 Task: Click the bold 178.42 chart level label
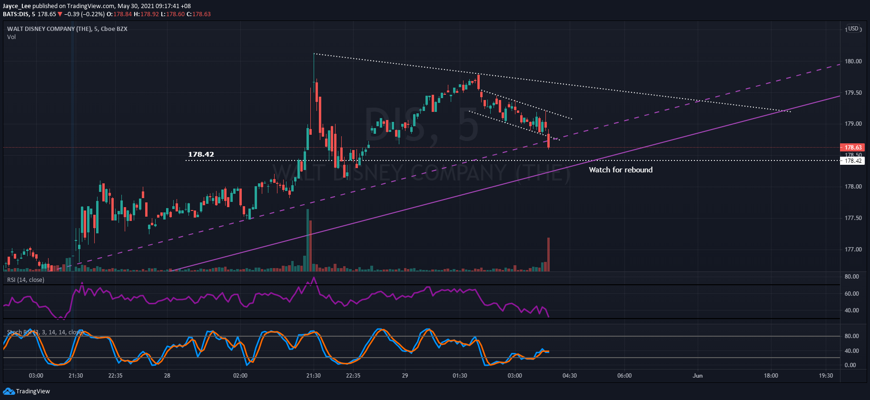point(201,154)
